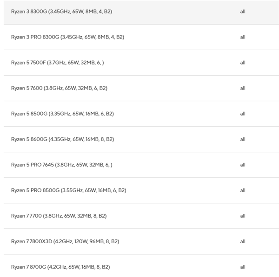
Task: Click the Ryzen 7 7700 processor name
Action: tap(59, 216)
